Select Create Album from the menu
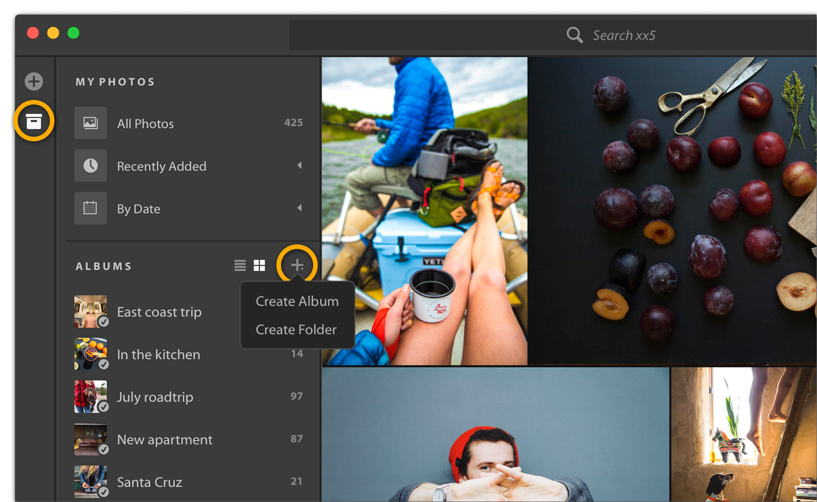 (296, 301)
